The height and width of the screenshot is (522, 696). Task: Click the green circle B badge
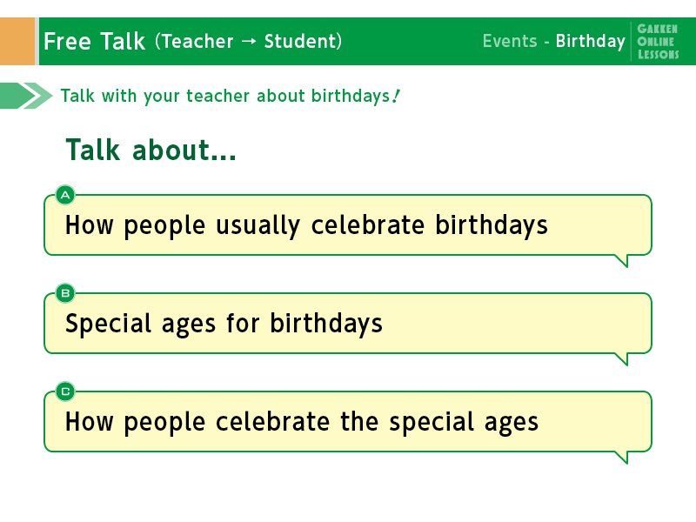(65, 293)
